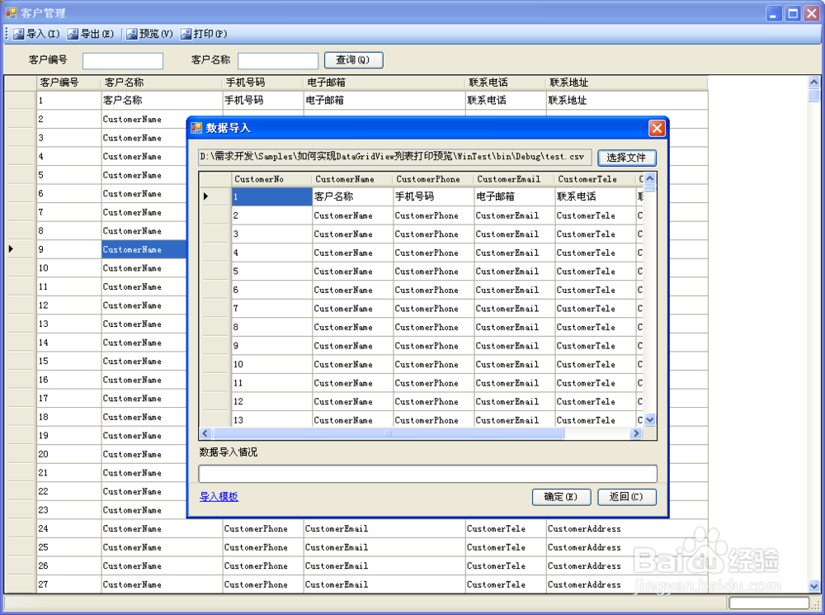Focus the 客户编号 input field
825x615 pixels.
click(123, 60)
